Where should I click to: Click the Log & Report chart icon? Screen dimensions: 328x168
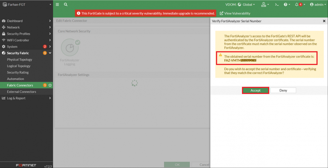[x=4, y=98]
